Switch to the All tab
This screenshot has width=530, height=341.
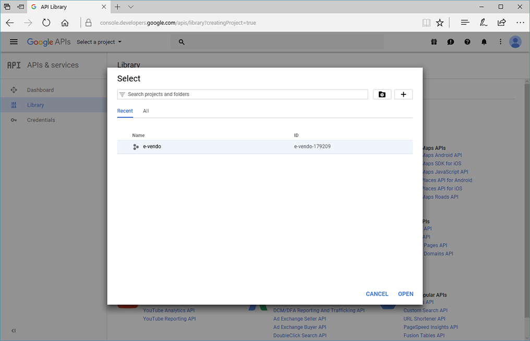pos(146,111)
